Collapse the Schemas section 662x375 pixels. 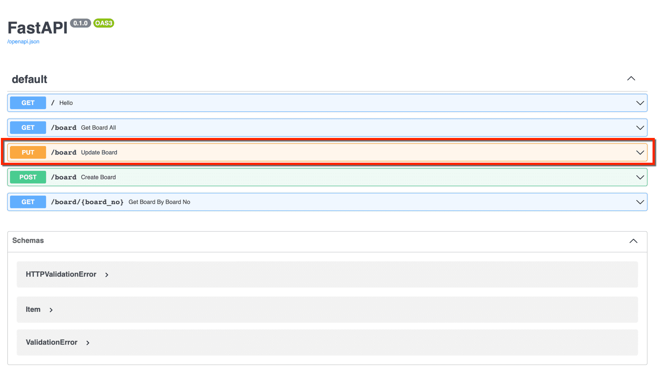click(633, 241)
